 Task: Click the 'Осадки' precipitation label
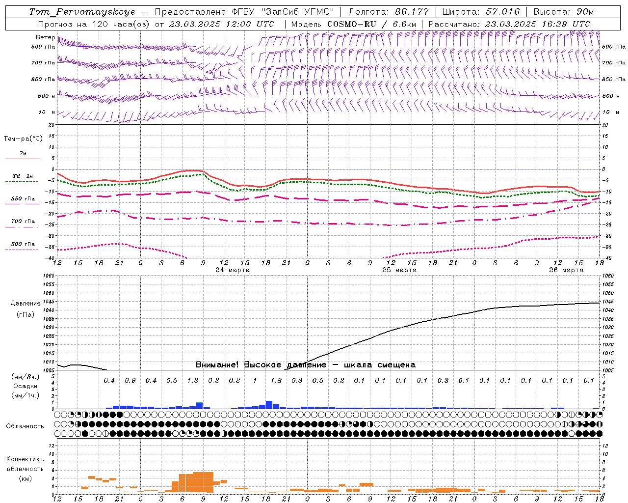point(26,386)
